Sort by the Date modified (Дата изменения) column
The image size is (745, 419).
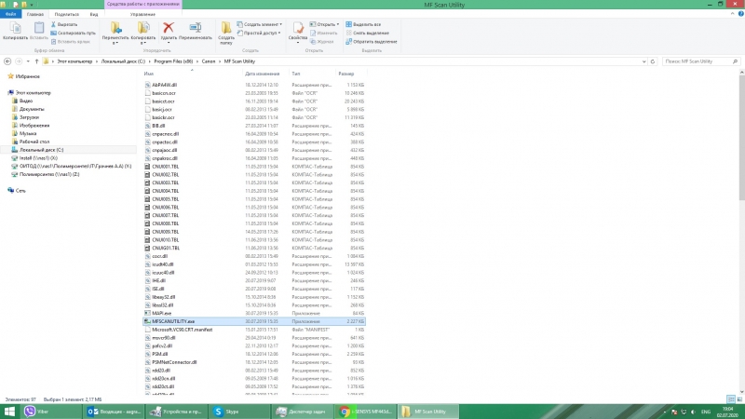pos(262,73)
